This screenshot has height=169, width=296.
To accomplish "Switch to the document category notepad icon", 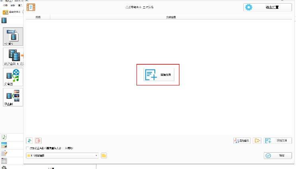I will click(x=4, y=153).
